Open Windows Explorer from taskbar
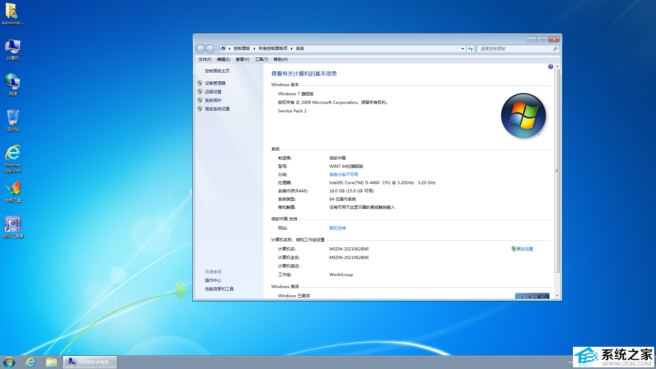The width and height of the screenshot is (656, 369). (51, 362)
